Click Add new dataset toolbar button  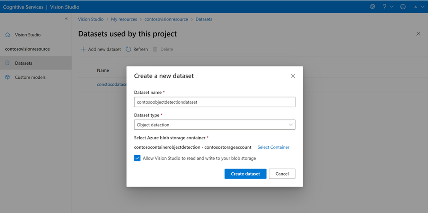[100, 49]
